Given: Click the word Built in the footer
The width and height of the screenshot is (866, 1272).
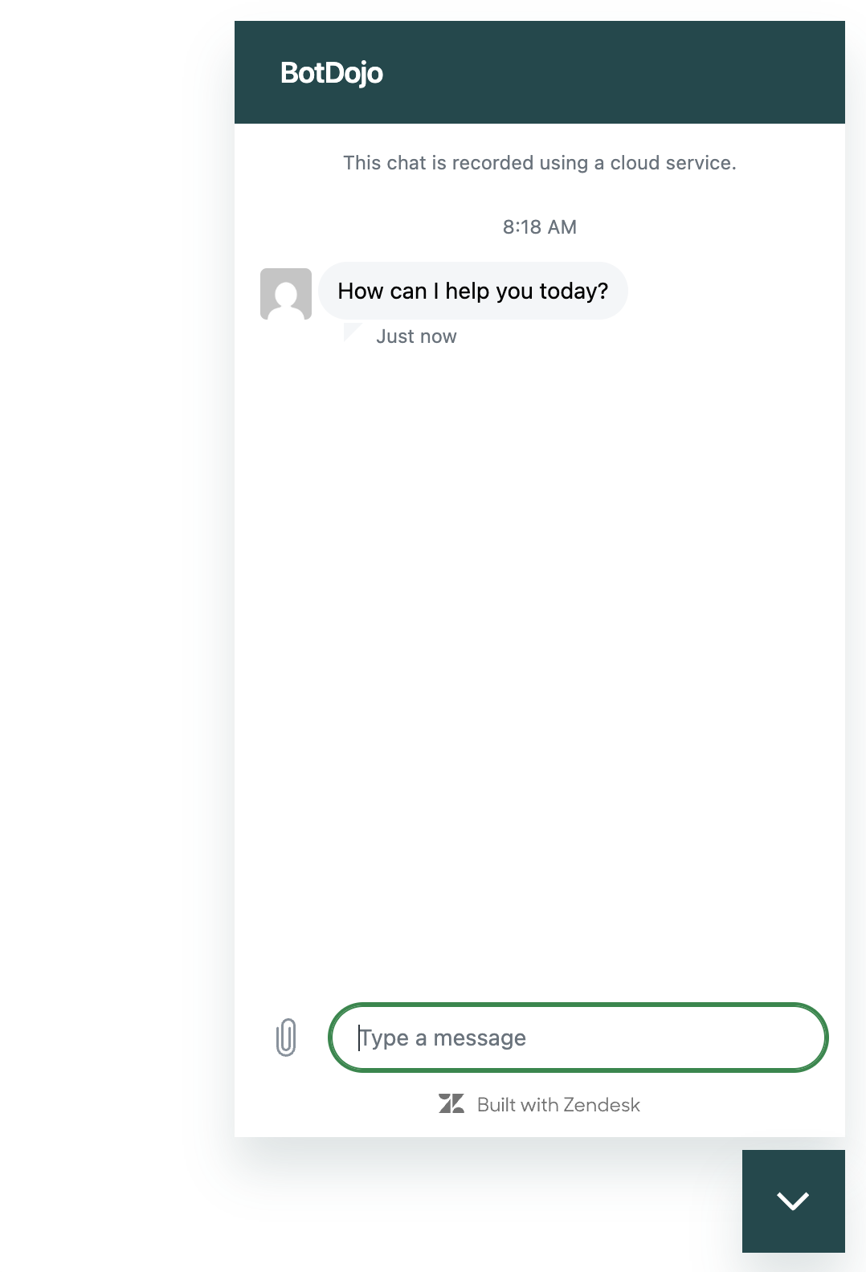Looking at the screenshot, I should coord(496,1104).
